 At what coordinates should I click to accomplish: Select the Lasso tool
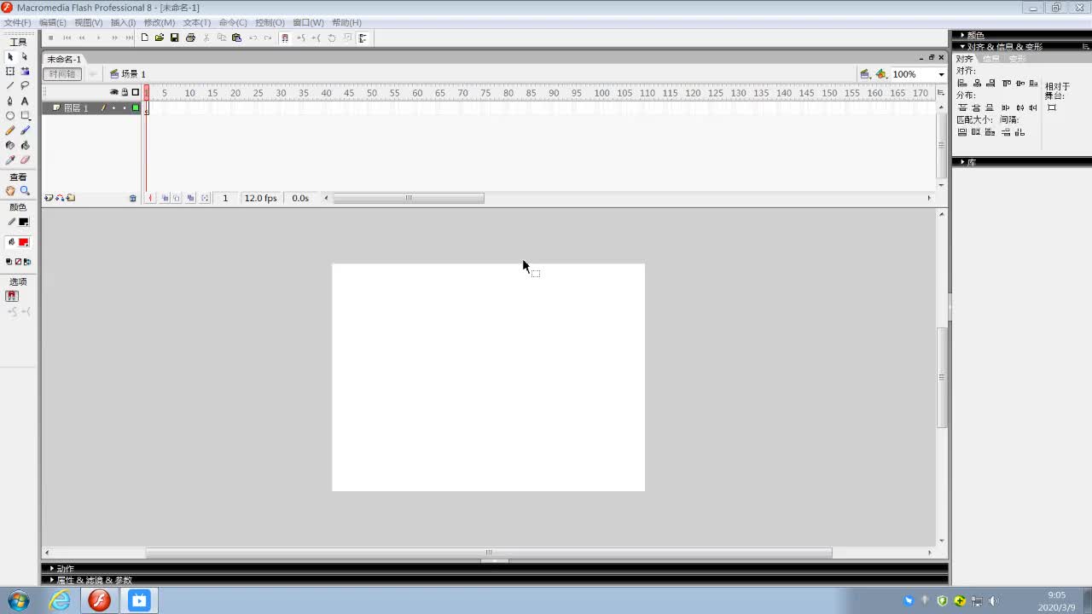[25, 86]
